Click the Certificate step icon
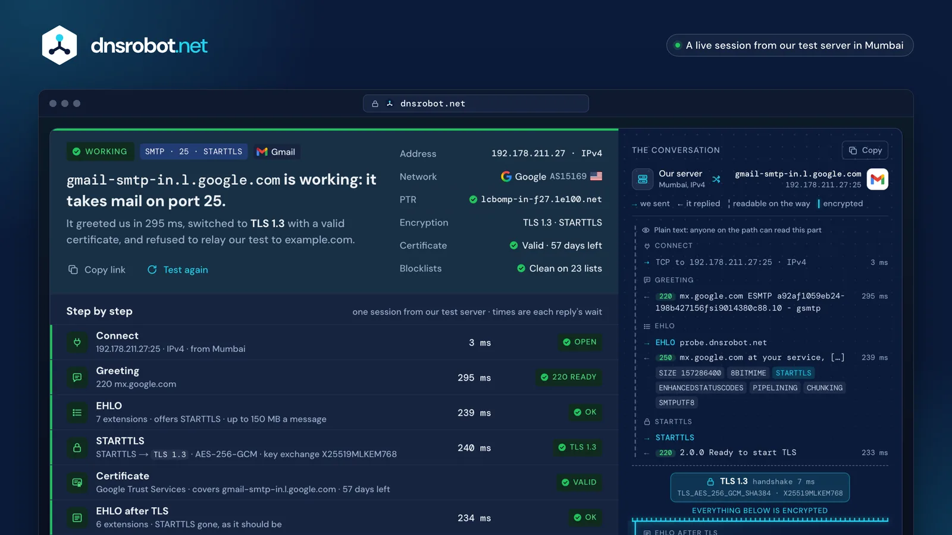 pyautogui.click(x=77, y=482)
